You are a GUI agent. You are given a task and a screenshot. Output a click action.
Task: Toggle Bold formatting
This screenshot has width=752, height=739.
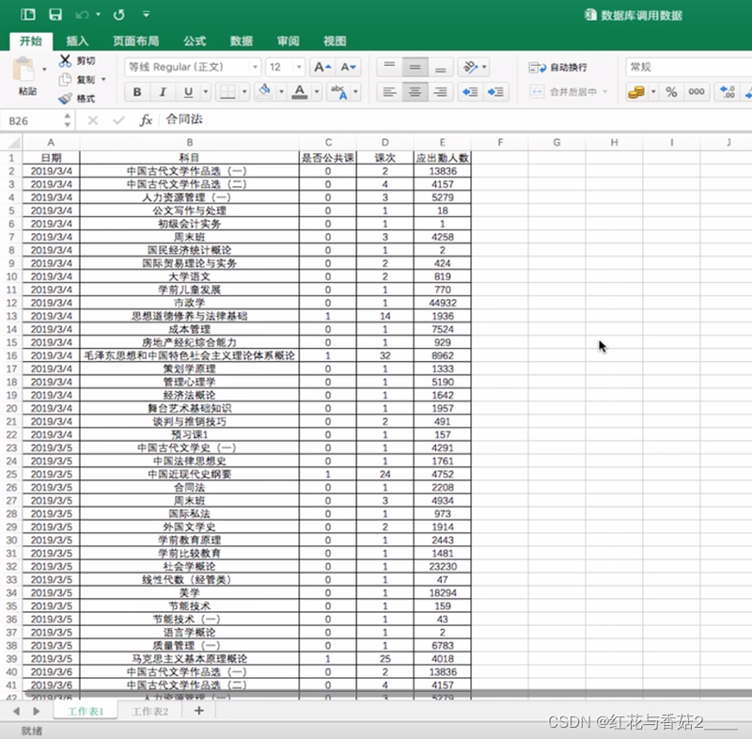[x=137, y=91]
